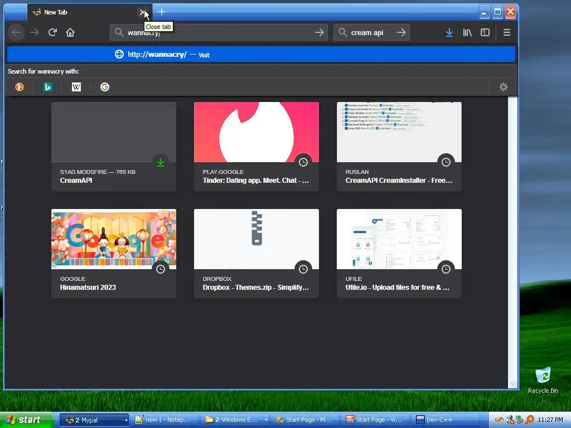Select the New Tab tab
The width and height of the screenshot is (571, 428).
pyautogui.click(x=90, y=12)
